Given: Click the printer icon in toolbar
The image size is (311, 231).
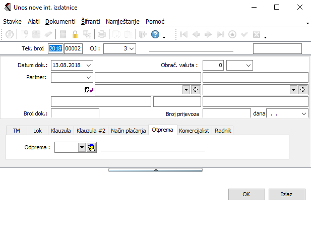Looking at the screenshot, I should [x=102, y=35].
